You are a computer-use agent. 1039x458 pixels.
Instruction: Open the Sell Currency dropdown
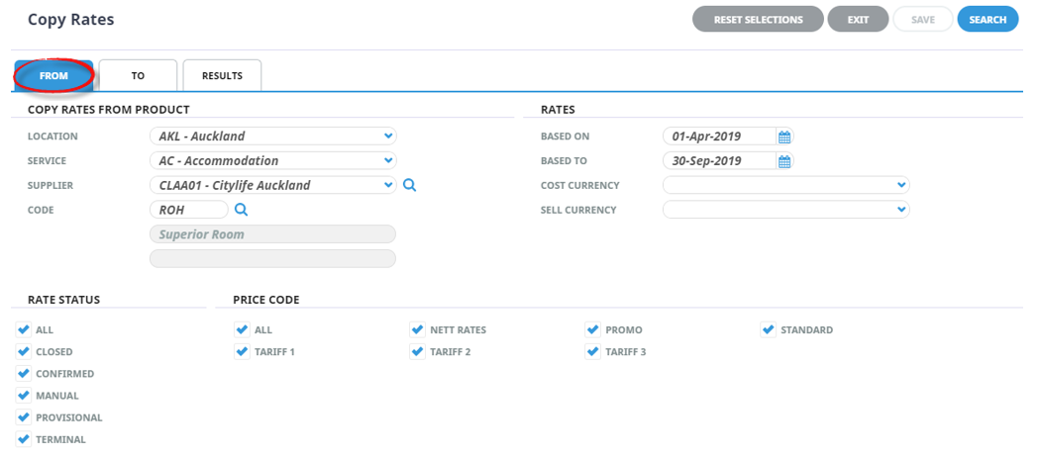[x=785, y=210]
